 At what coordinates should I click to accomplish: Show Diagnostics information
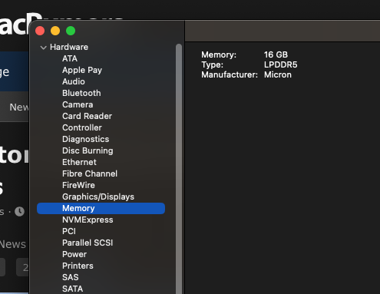click(x=86, y=139)
